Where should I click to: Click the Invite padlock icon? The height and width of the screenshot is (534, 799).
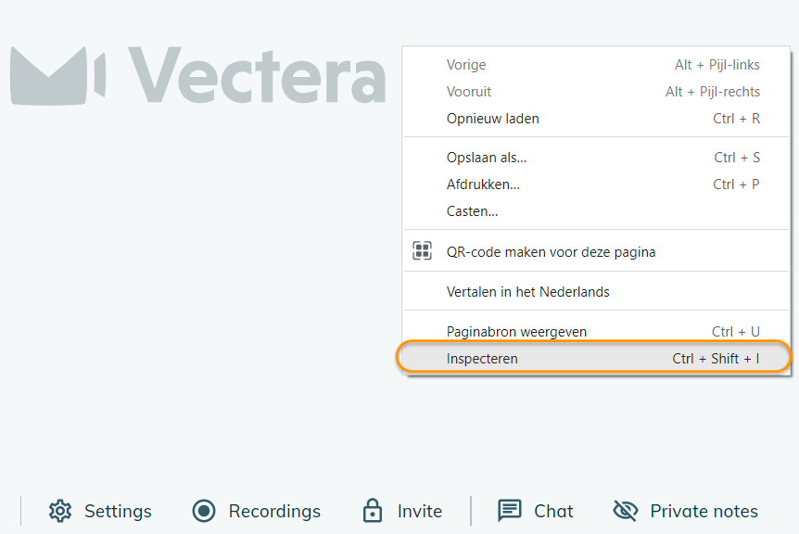click(373, 511)
